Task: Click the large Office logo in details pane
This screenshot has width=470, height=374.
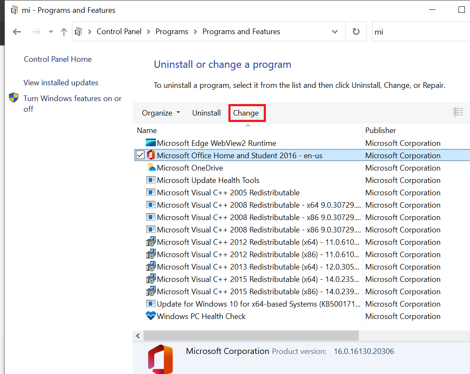Action: click(160, 359)
